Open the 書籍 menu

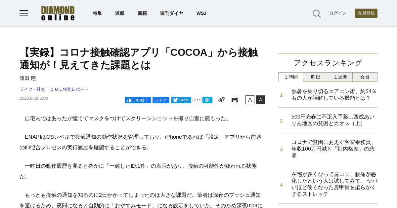[x=142, y=13]
